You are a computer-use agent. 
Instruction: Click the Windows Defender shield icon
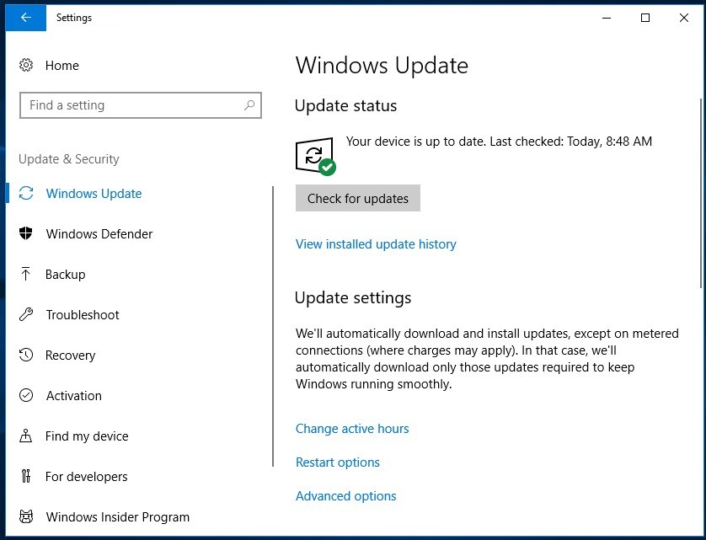tap(26, 233)
